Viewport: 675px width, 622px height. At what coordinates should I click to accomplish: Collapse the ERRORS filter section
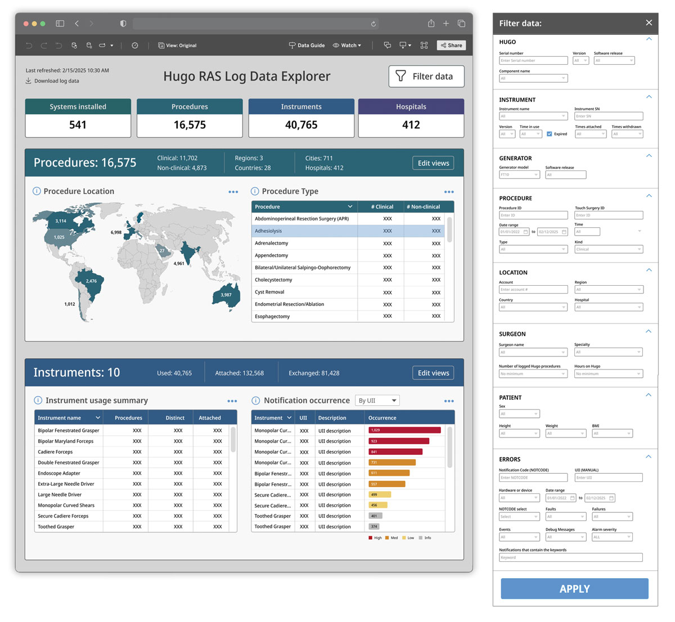pos(649,457)
